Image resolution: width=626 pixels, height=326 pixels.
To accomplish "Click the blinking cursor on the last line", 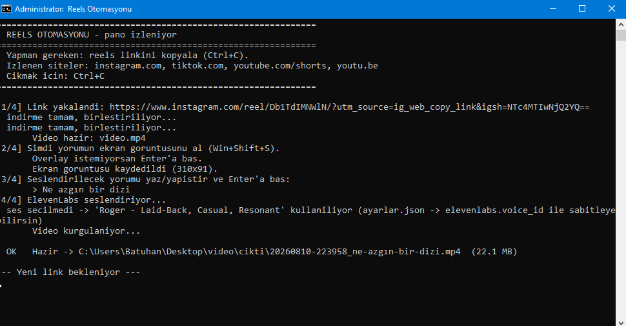I will tap(1, 285).
